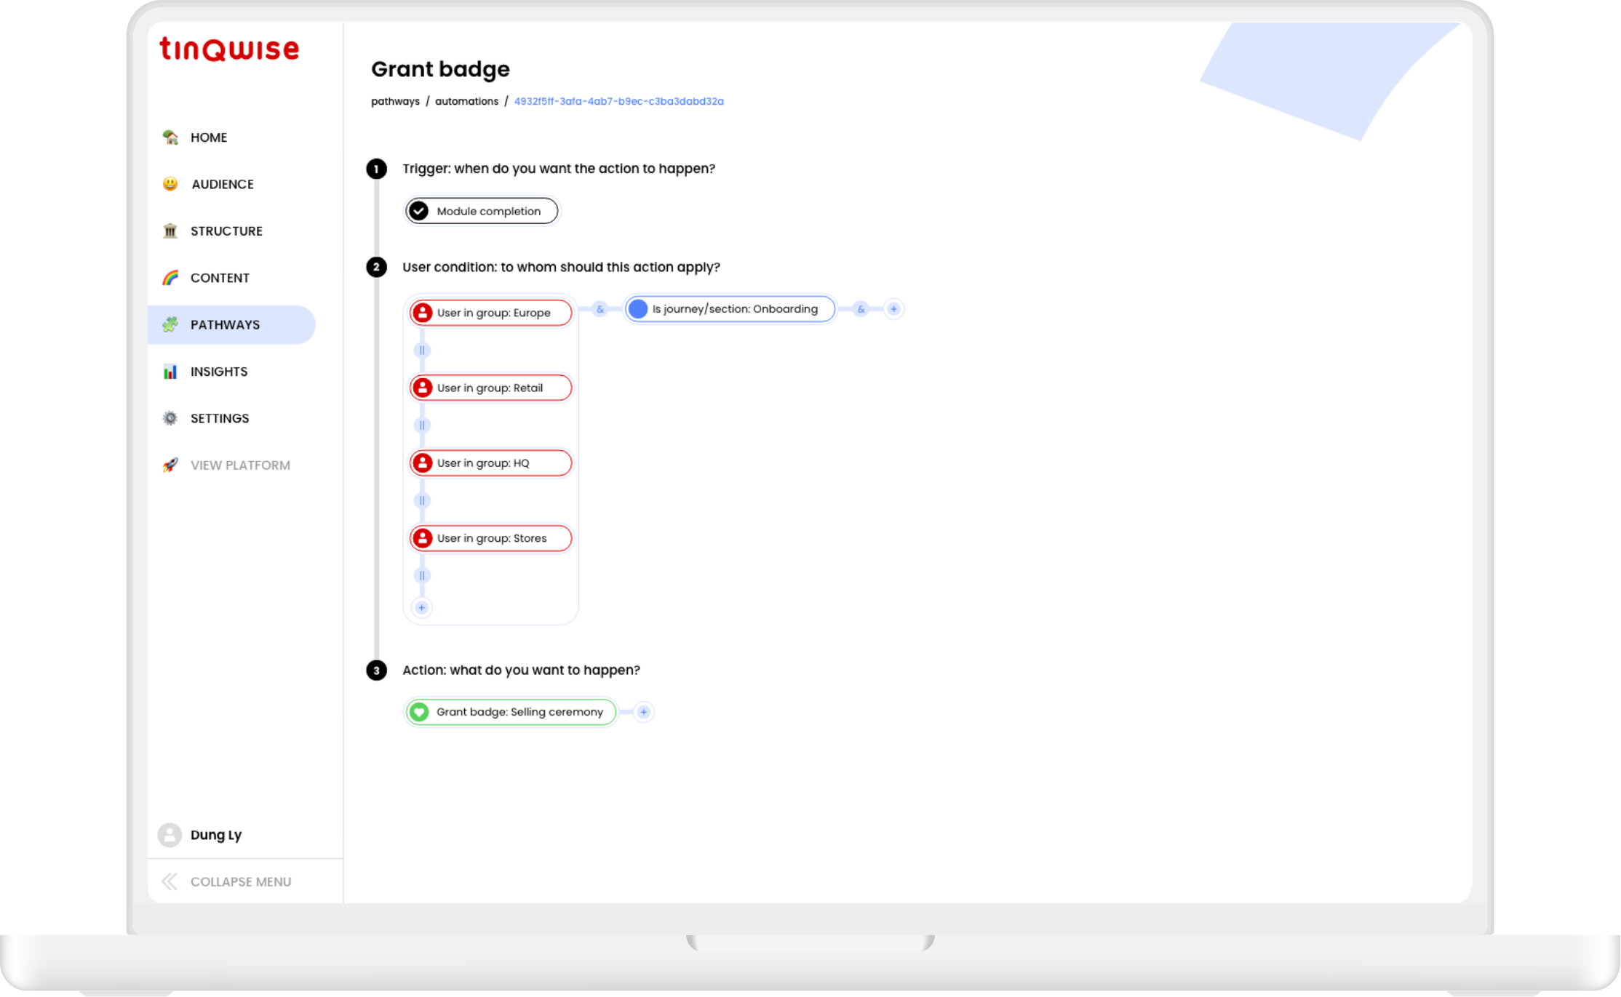Screen dimensions: 1621x997
Task: Toggle AND operator before Onboarding condition
Action: coord(600,309)
